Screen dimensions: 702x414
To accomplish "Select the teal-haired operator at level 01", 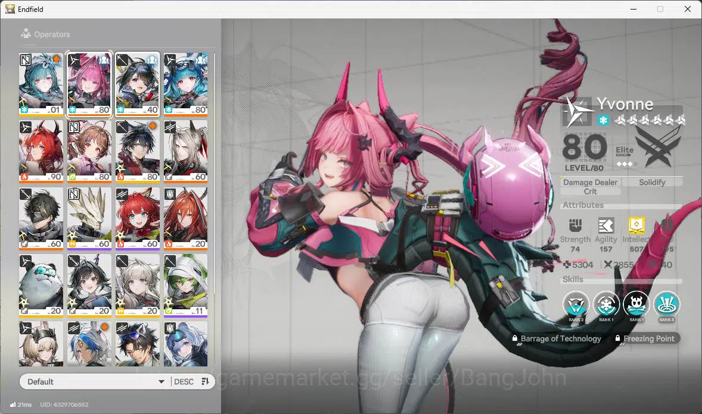I will 41,84.
